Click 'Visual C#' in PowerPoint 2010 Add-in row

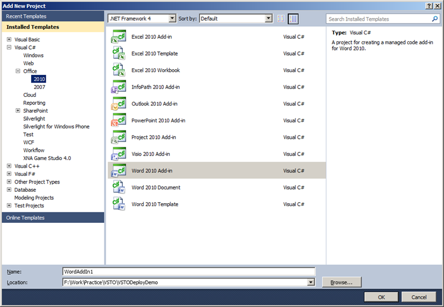[294, 120]
